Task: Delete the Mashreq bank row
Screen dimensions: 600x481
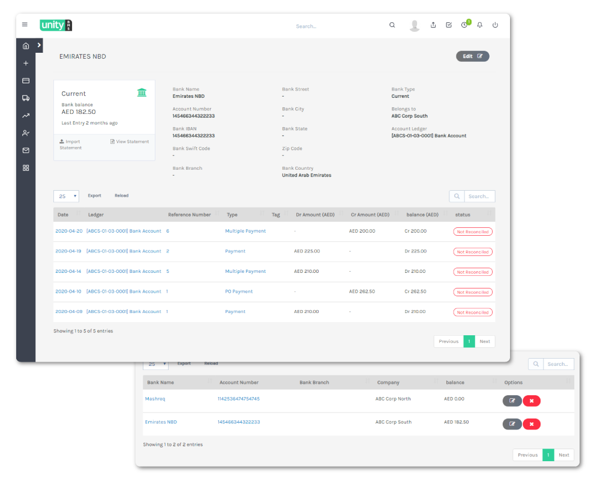Action: tap(532, 401)
